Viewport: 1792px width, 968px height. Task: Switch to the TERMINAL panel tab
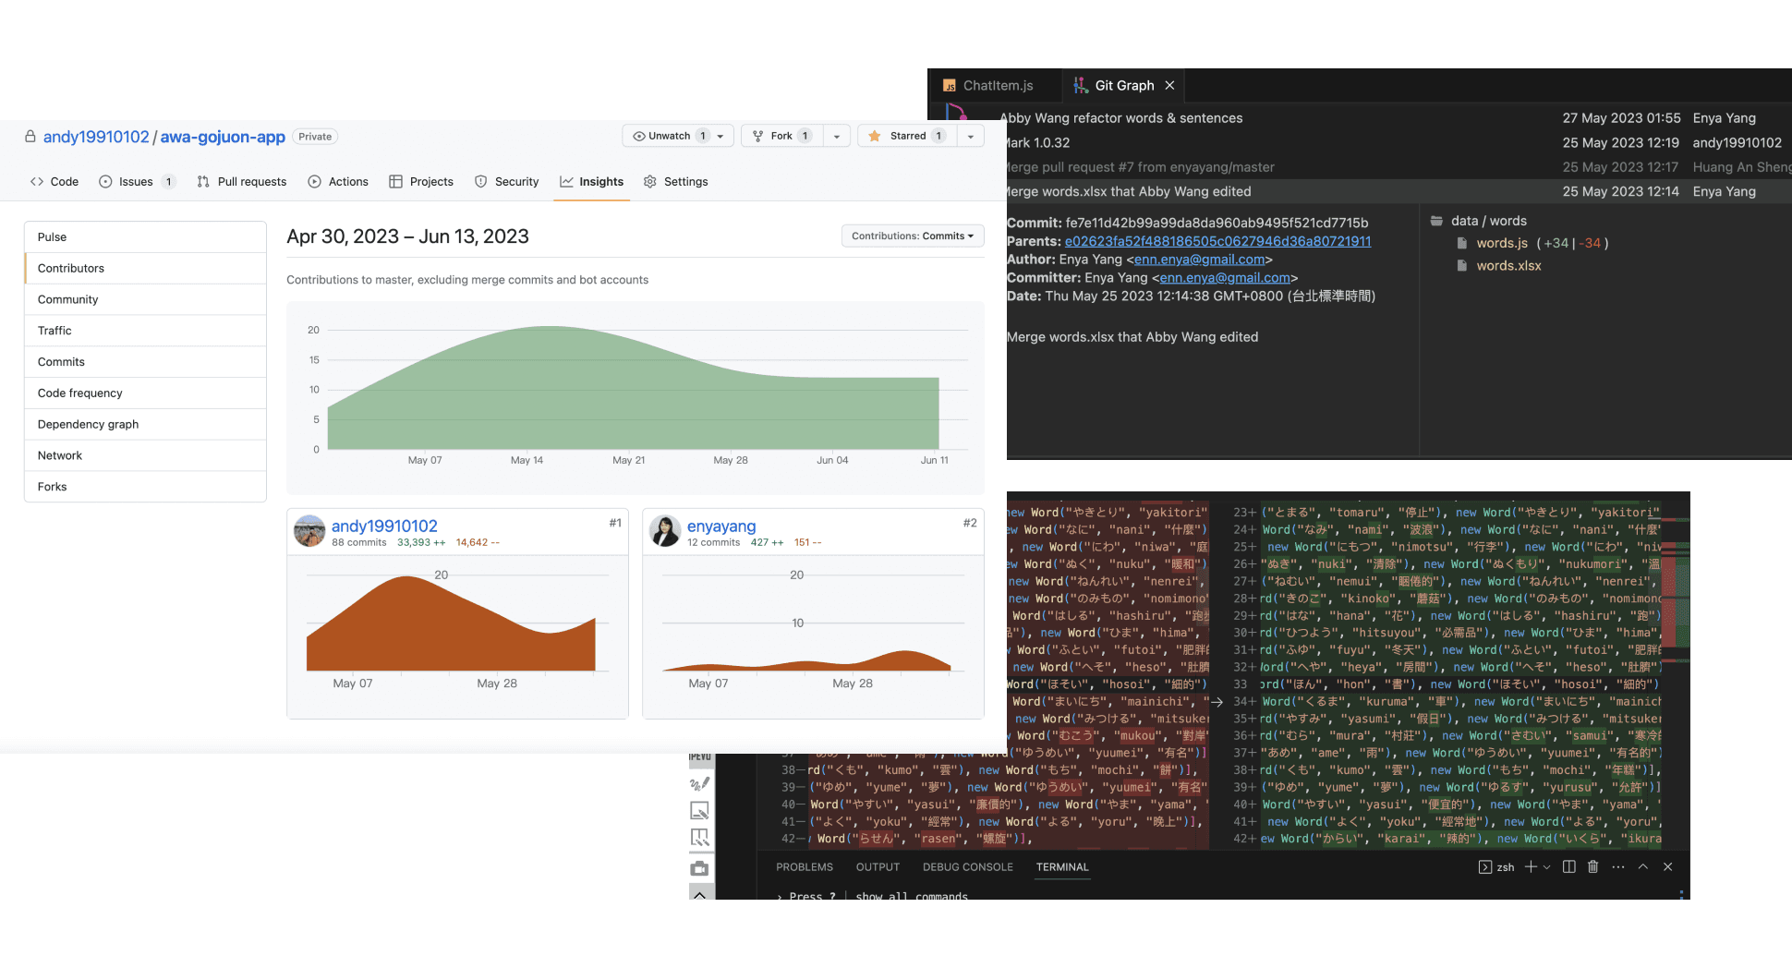click(x=1062, y=867)
